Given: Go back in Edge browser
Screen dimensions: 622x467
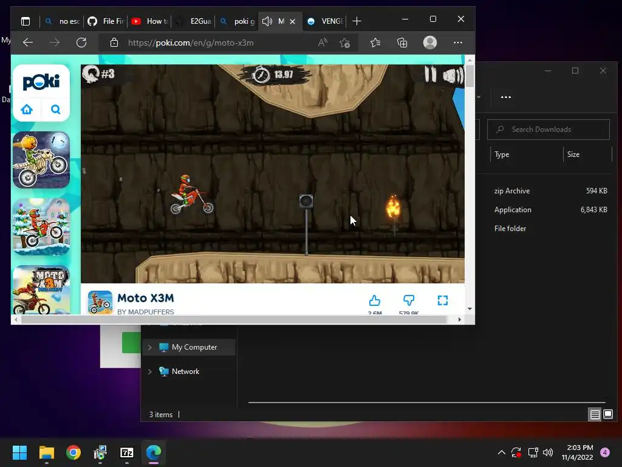Looking at the screenshot, I should point(28,43).
